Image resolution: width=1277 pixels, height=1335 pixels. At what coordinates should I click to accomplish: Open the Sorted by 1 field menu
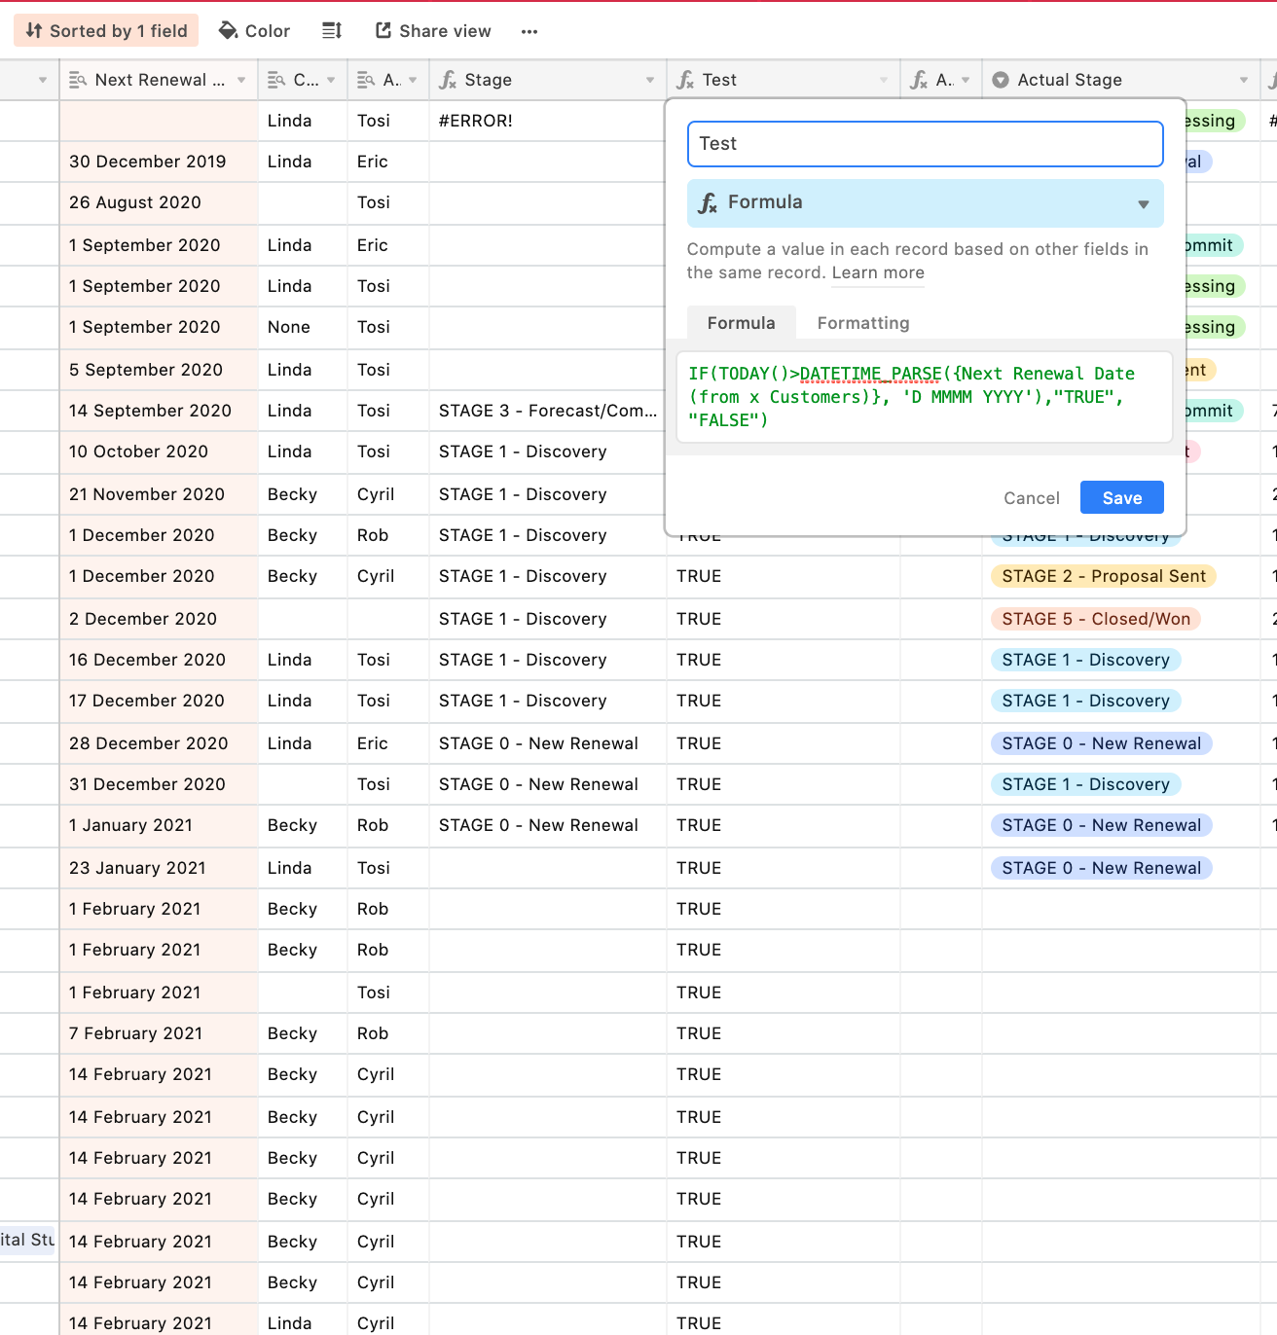click(106, 31)
